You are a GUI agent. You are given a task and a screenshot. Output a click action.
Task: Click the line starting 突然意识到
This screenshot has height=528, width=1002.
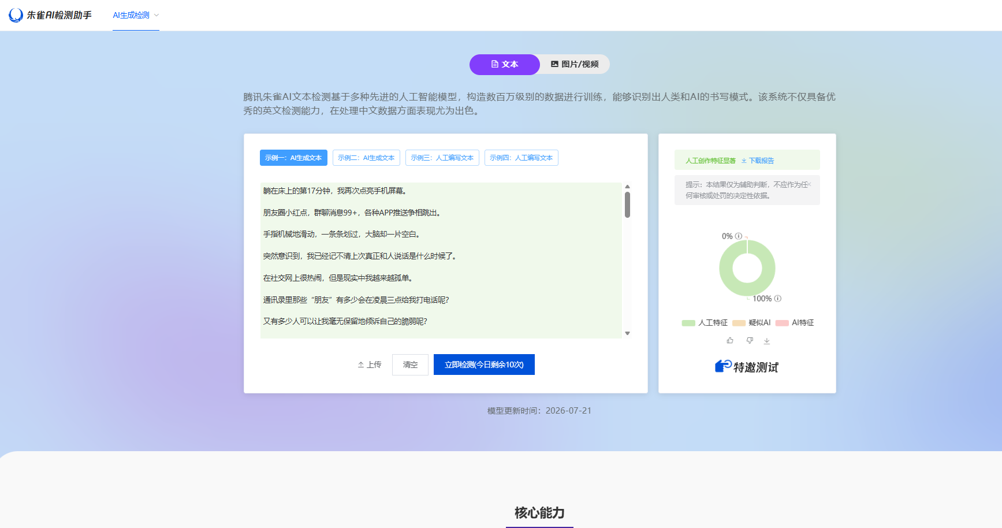click(x=361, y=256)
